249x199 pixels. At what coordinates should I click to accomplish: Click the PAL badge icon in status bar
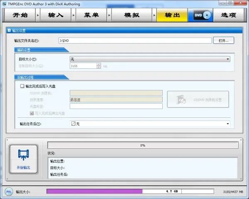pos(8,192)
